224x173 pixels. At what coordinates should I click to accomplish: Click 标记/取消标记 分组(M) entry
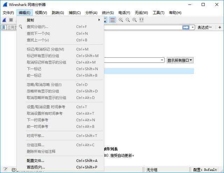60,49
